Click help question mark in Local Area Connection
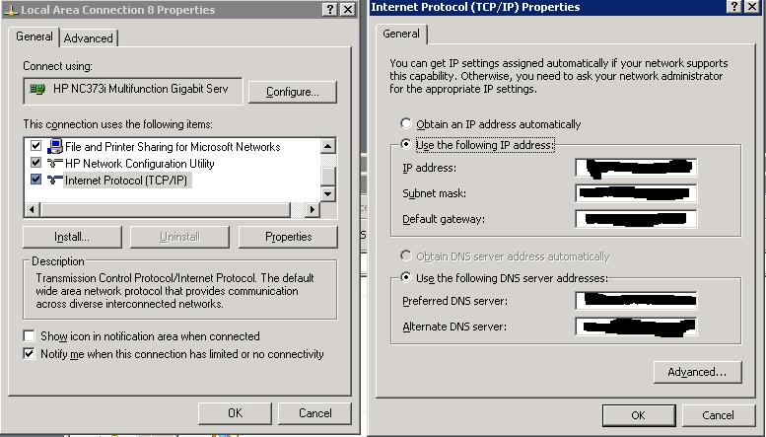The height and width of the screenshot is (437, 766). coord(330,10)
